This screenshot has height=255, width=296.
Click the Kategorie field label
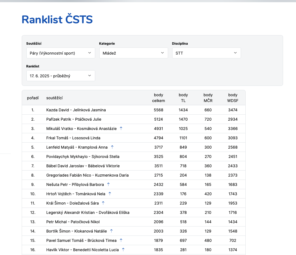(107, 44)
